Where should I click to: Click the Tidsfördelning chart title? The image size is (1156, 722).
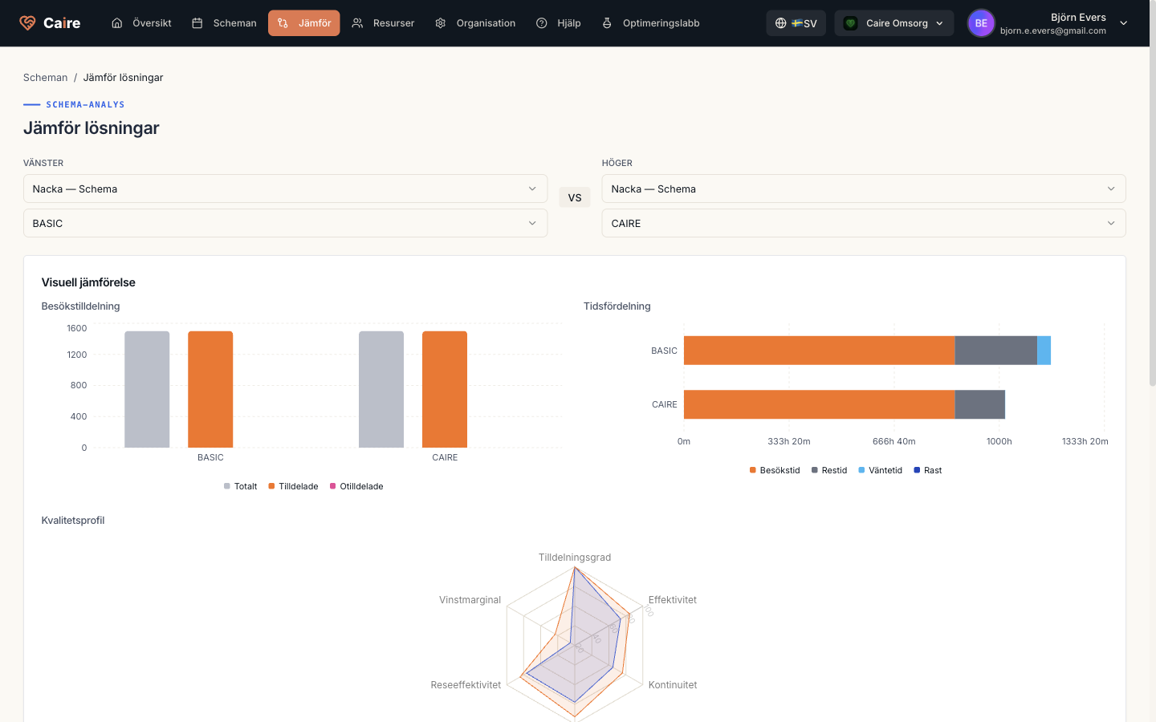pos(617,306)
